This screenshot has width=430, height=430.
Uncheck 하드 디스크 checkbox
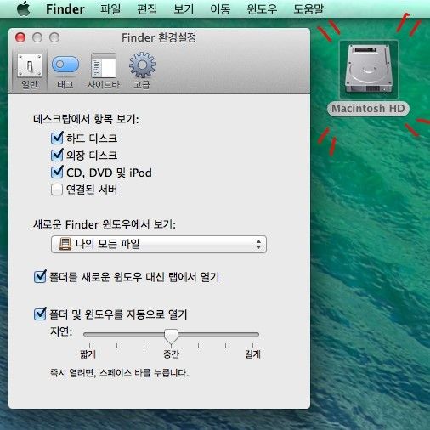57,139
